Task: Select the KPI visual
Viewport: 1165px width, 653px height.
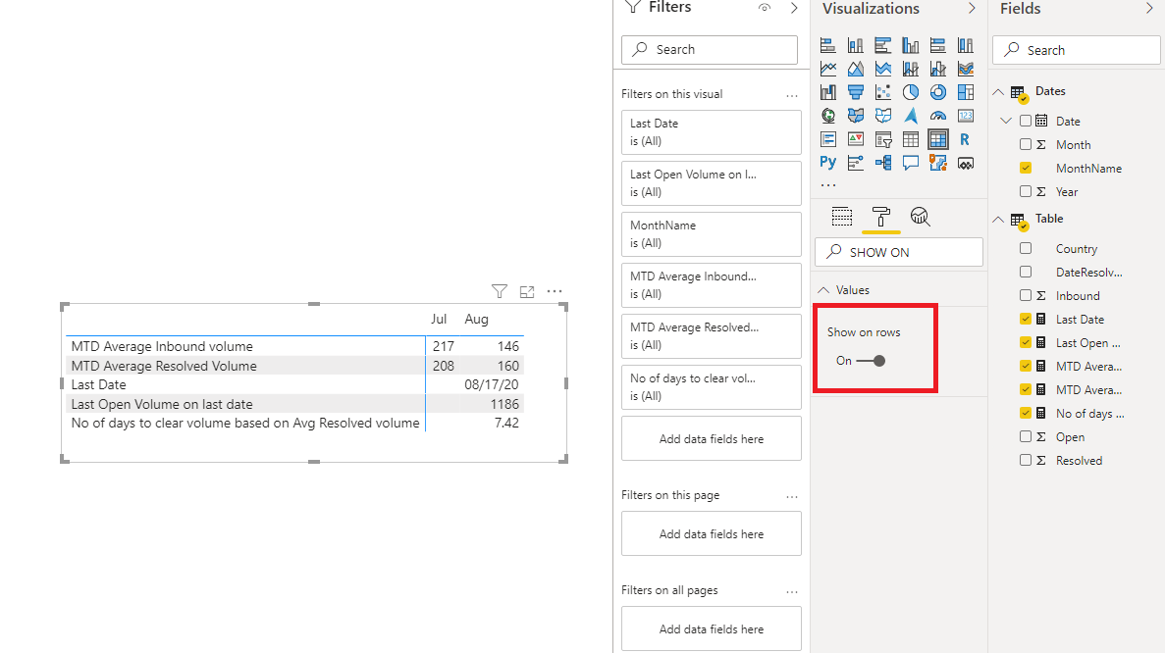Action: click(x=855, y=139)
